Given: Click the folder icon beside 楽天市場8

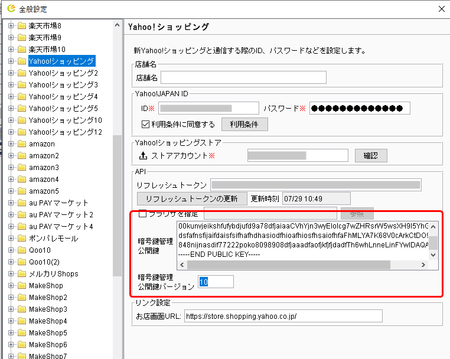Looking at the screenshot, I should point(22,26).
